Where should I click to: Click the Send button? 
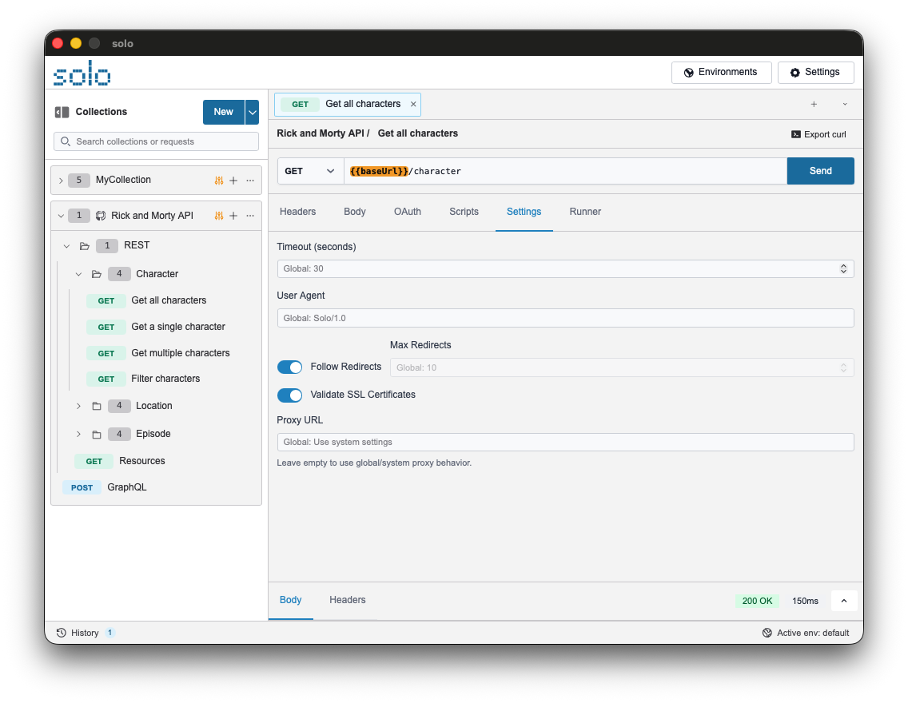coord(821,171)
